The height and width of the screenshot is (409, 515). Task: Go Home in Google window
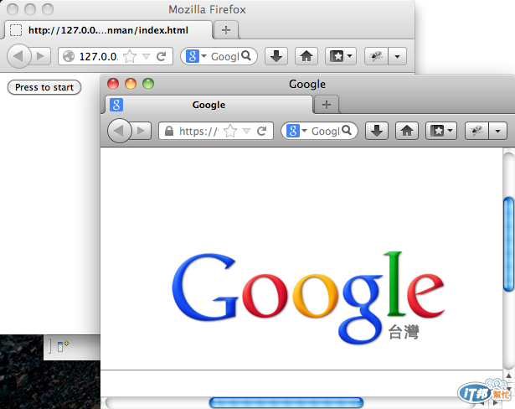(x=407, y=131)
